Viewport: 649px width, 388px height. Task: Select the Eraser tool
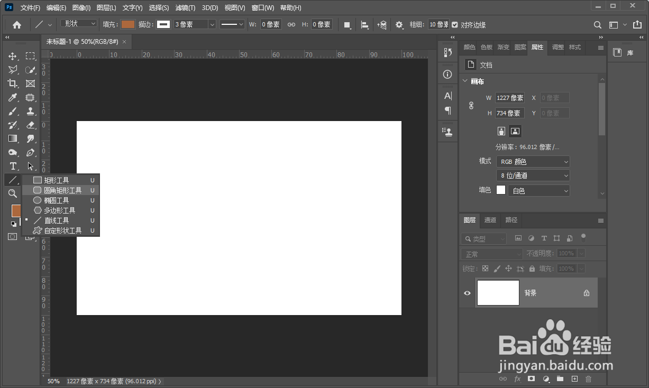tap(30, 125)
